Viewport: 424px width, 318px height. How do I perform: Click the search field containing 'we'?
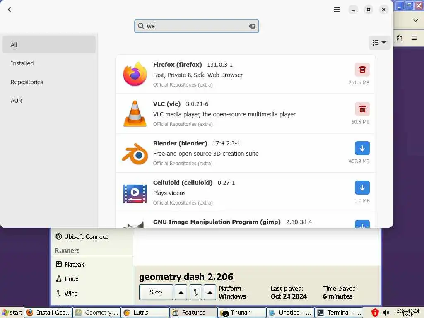pyautogui.click(x=197, y=26)
